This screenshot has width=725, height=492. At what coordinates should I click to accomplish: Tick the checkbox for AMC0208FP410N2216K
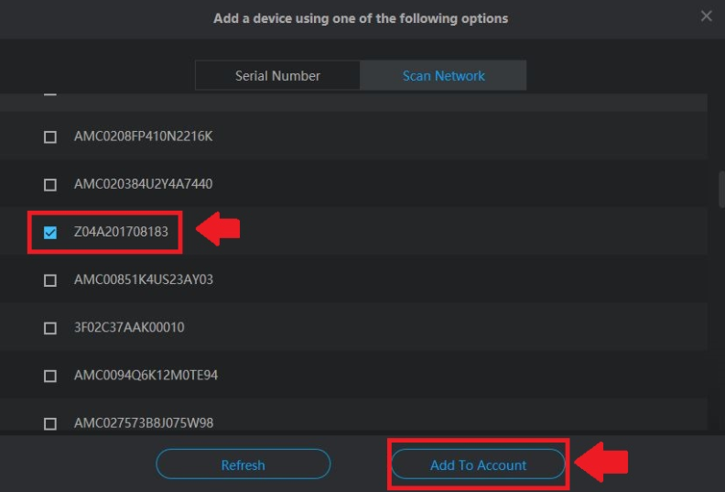pyautogui.click(x=50, y=137)
